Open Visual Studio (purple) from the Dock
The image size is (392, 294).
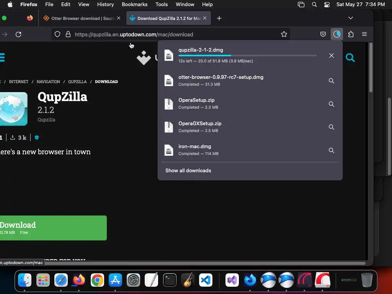pyautogui.click(x=232, y=280)
